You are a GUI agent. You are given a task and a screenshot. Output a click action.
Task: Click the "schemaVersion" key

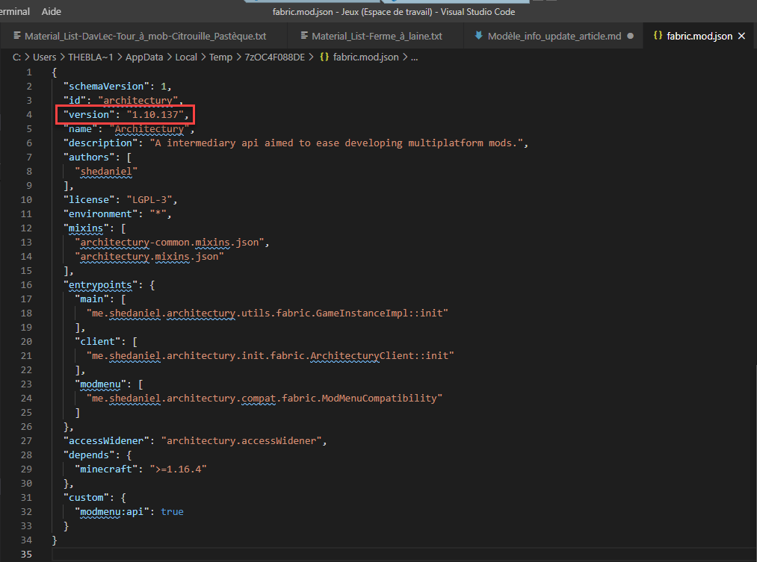[106, 87]
